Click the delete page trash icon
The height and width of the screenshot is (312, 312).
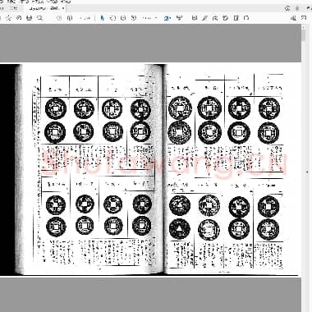point(236,18)
